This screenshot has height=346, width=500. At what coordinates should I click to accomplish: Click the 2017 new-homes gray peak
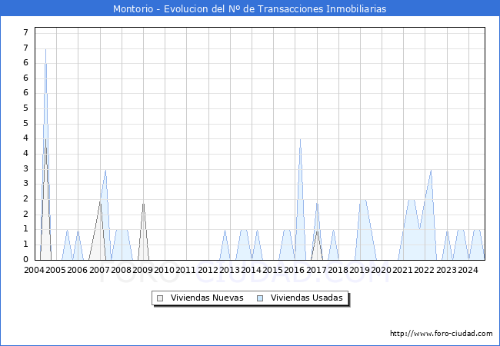tap(317, 232)
